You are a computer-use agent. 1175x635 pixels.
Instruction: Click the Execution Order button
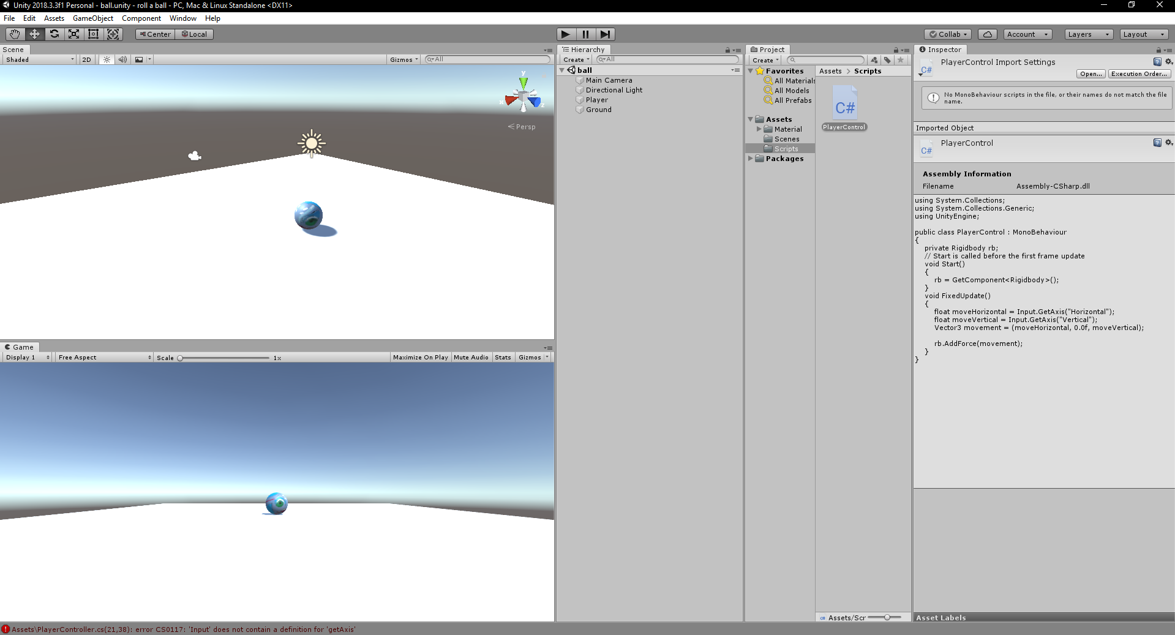tap(1139, 73)
